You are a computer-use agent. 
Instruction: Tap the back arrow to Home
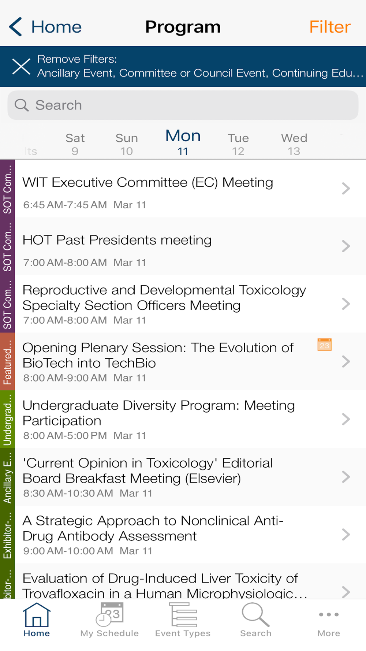pos(16,27)
